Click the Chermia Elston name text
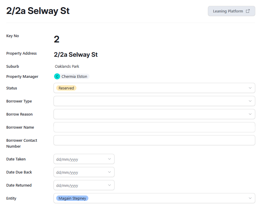The image size is (260, 205). tap(74, 76)
